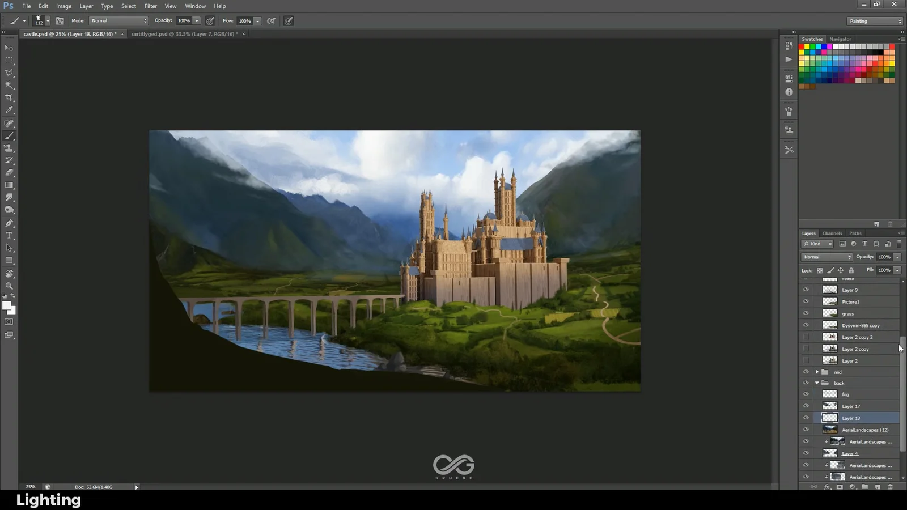Select the Move tool
The height and width of the screenshot is (510, 907).
pos(8,48)
